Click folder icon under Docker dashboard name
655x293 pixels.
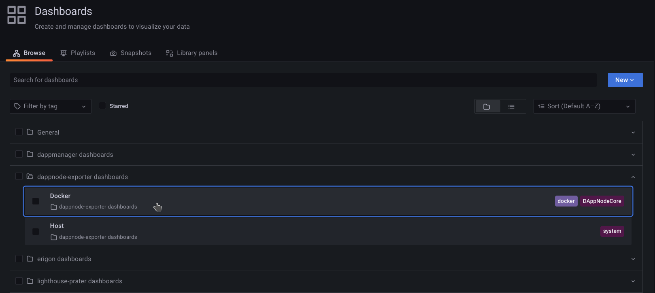(x=54, y=207)
